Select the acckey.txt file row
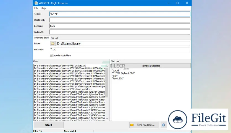Screen dimensions: 231x133 70,66
